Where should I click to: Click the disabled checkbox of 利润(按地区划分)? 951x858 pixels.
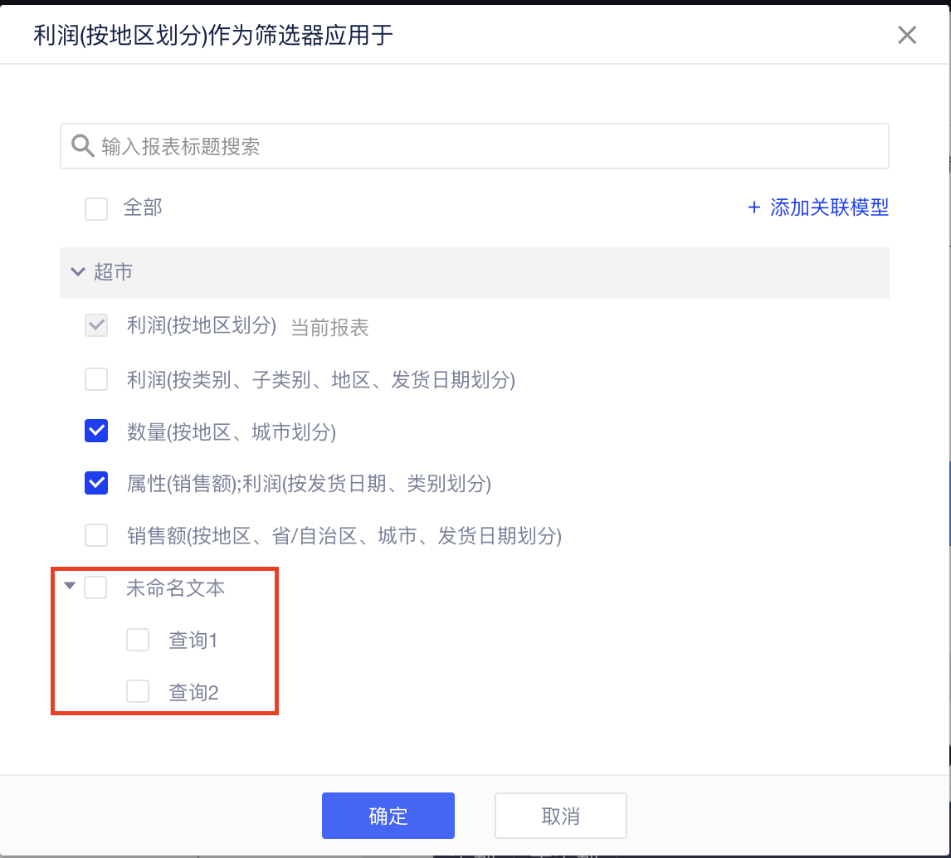(x=96, y=326)
